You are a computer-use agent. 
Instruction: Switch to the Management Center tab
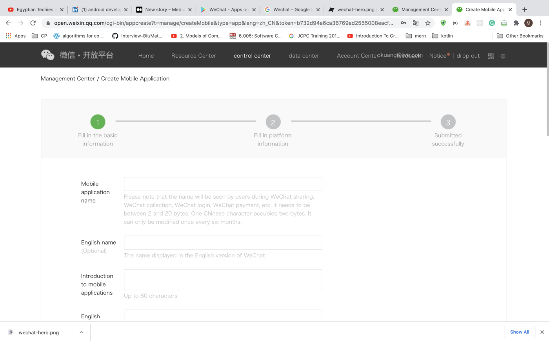pyautogui.click(x=420, y=9)
